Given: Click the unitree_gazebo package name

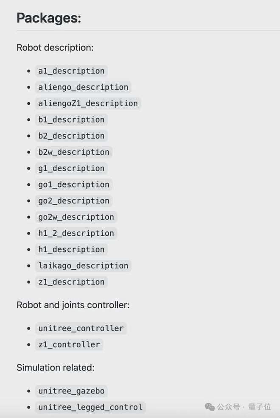Looking at the screenshot, I should (71, 391).
